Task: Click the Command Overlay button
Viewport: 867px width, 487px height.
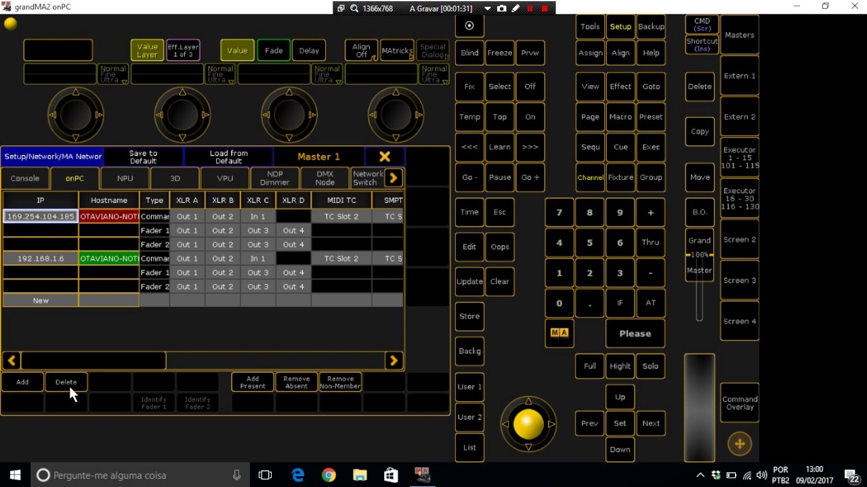Action: tap(740, 403)
